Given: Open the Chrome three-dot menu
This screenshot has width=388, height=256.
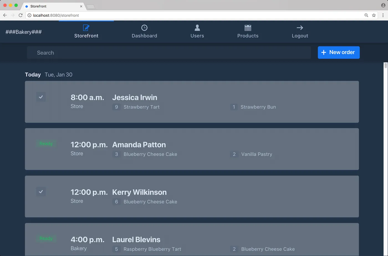Looking at the screenshot, I should 383,15.
